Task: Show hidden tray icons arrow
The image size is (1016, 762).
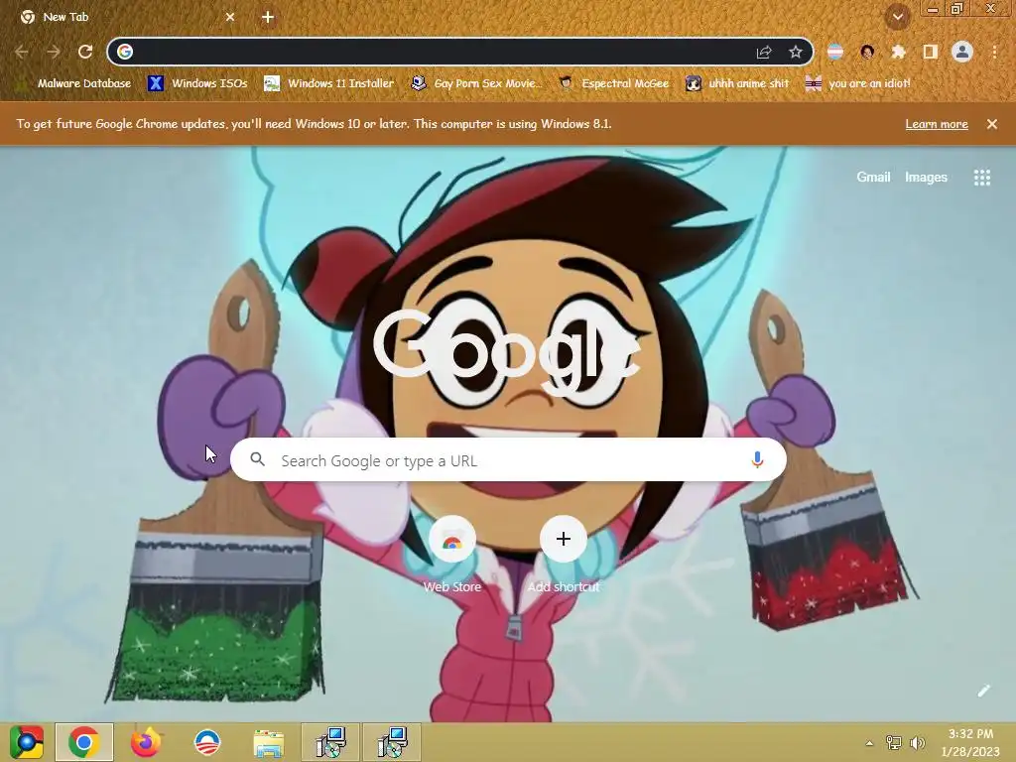Action: click(869, 743)
